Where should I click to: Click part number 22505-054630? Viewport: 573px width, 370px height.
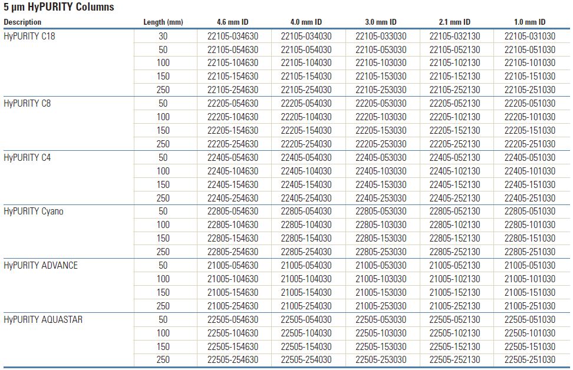pos(233,319)
